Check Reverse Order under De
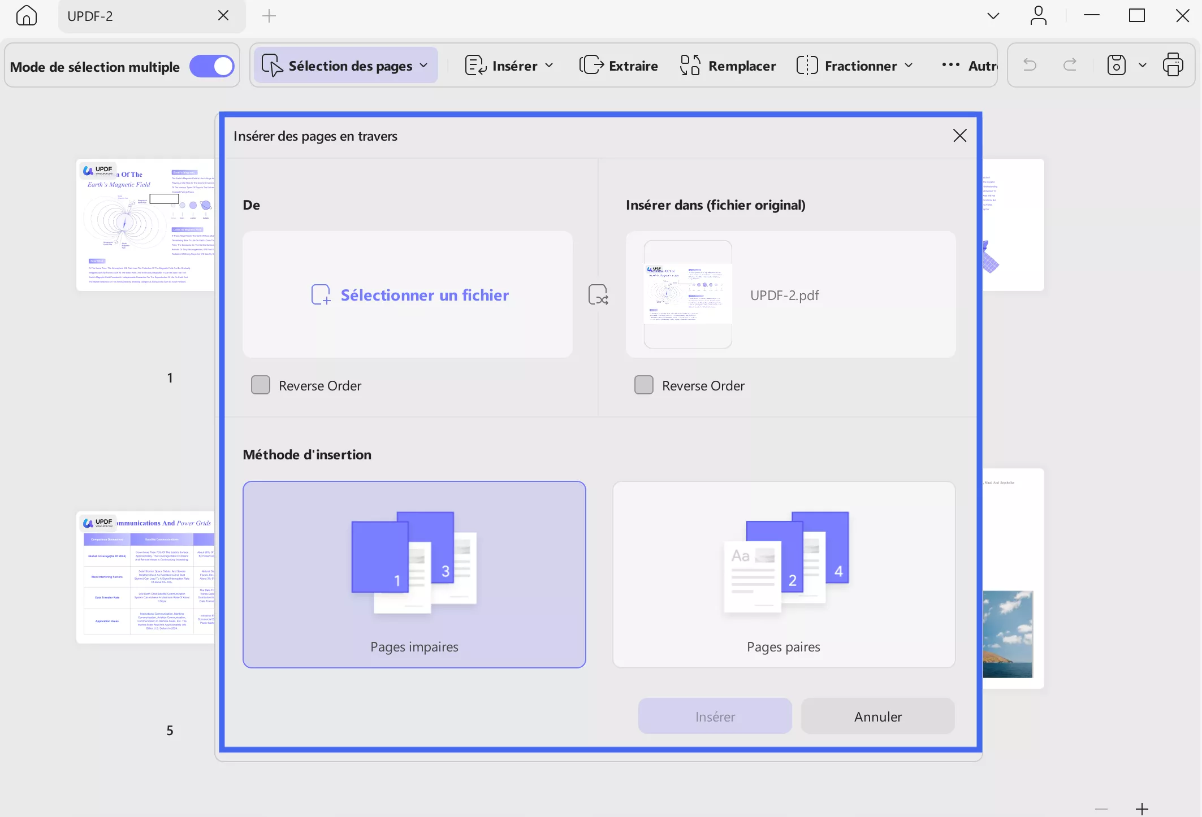1202x817 pixels. (x=261, y=385)
